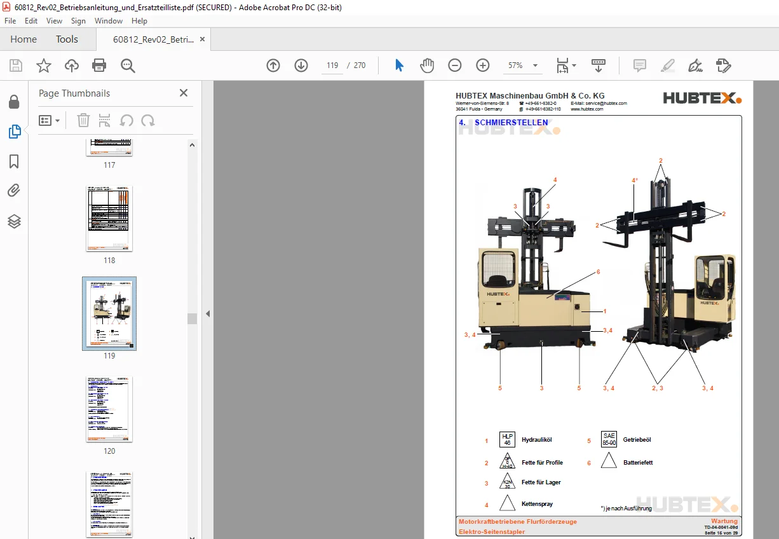Delete selected page with trash icon
This screenshot has height=539, width=779.
tap(83, 120)
